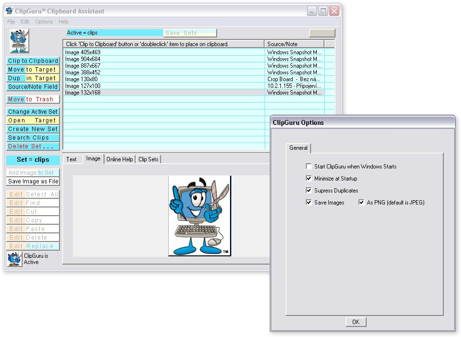Click the Active = clips field
Screen dimensions: 461x337
click(114, 33)
